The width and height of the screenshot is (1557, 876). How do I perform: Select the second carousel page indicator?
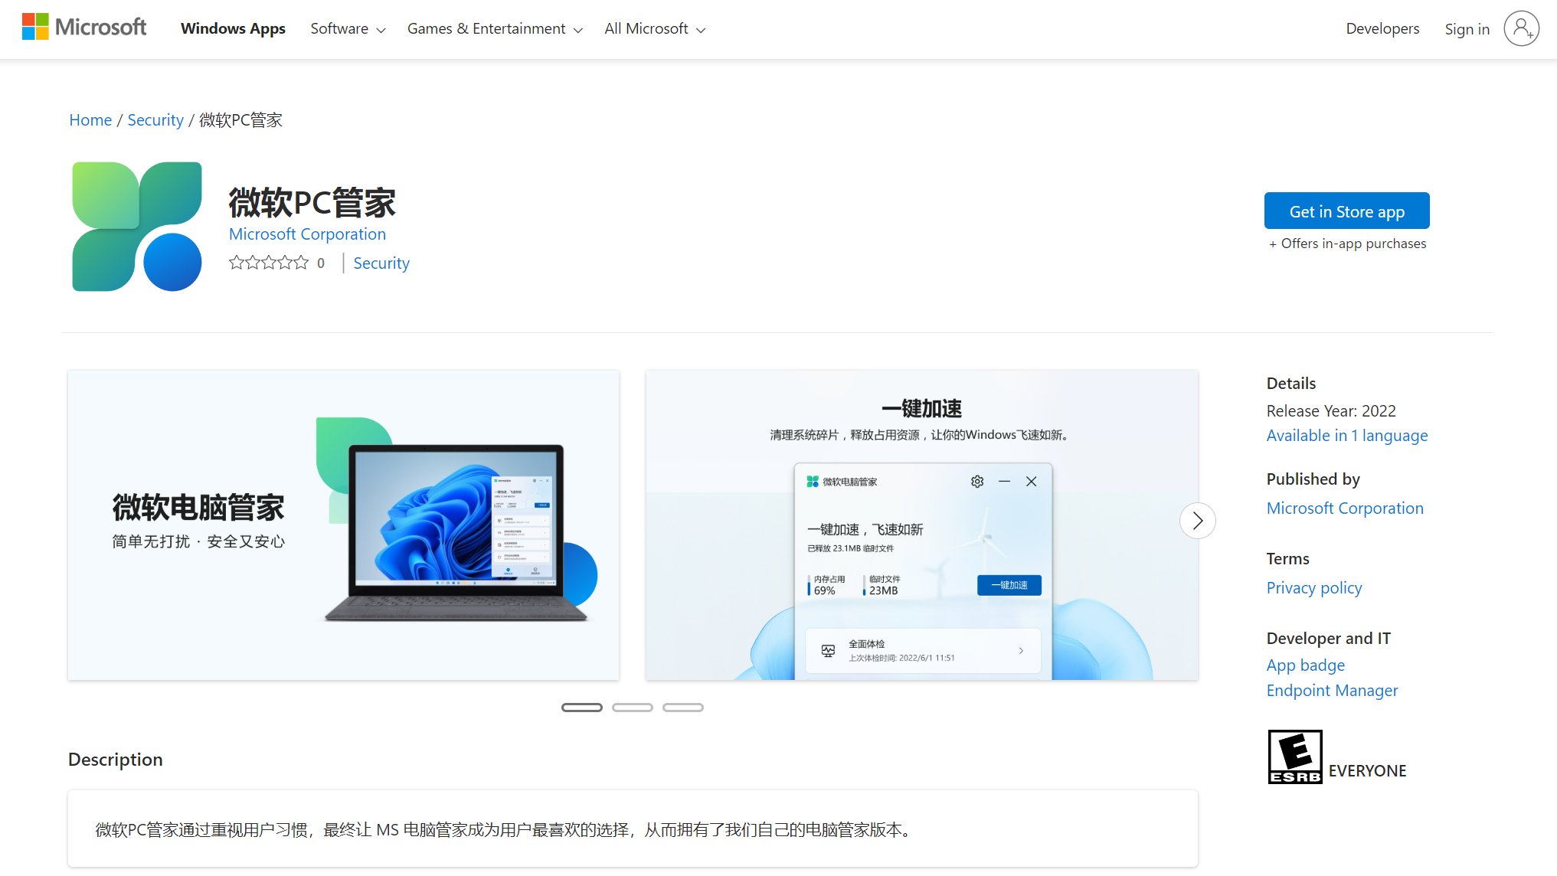coord(633,708)
